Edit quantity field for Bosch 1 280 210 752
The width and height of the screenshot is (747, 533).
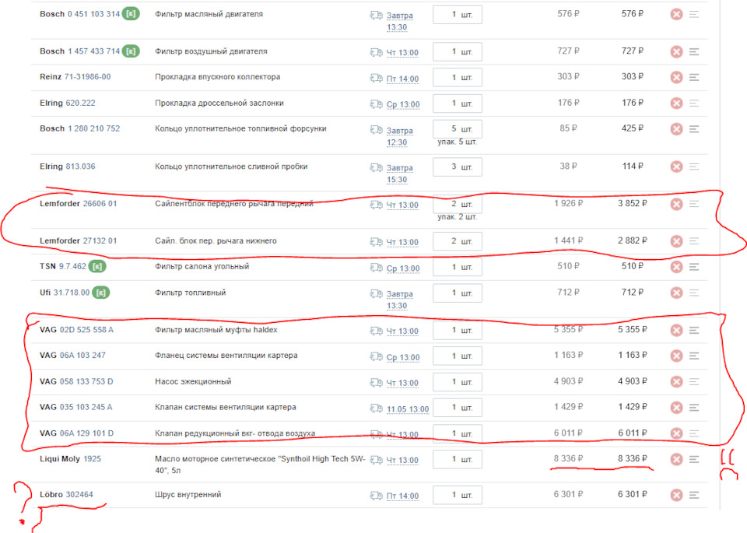[x=458, y=129]
